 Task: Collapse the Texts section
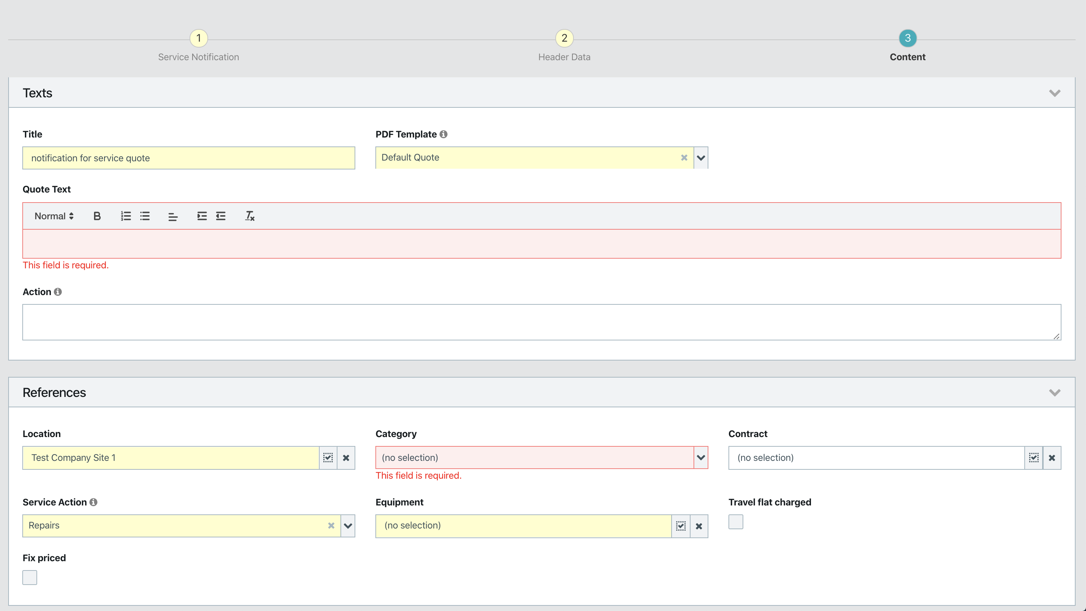click(x=1055, y=93)
